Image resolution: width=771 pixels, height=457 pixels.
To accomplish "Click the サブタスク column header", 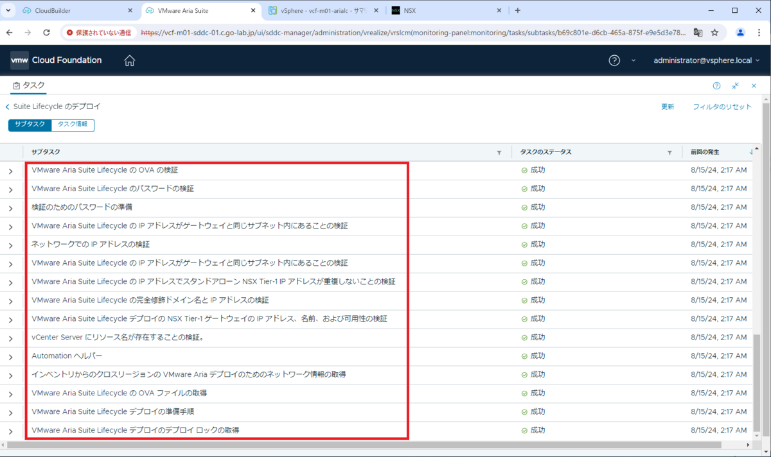I will coord(46,152).
